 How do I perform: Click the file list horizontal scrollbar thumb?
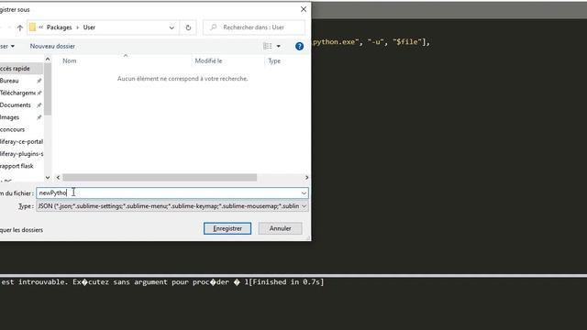160,177
